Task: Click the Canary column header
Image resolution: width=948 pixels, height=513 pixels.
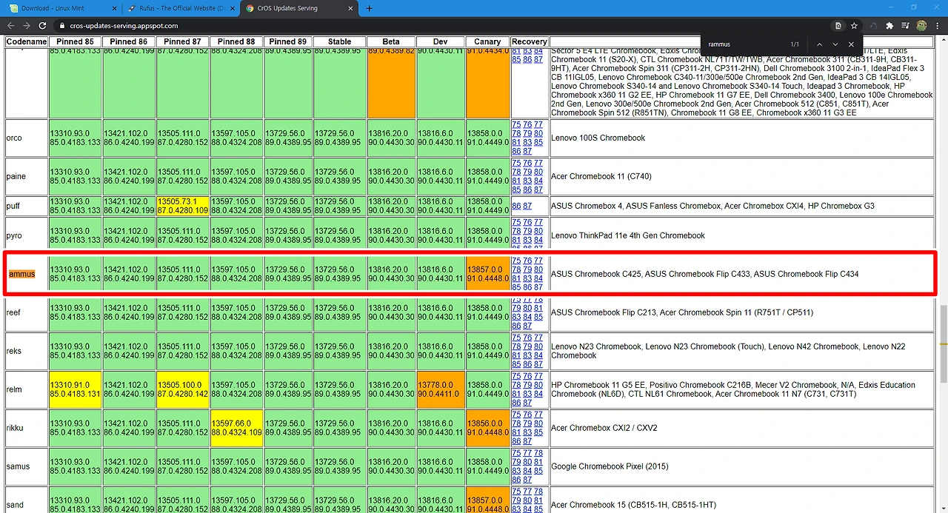Action: click(x=487, y=41)
